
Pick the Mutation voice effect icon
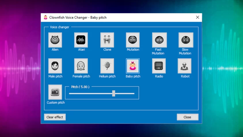click(x=133, y=40)
